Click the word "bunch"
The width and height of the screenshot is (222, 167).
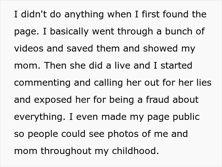pyautogui.click(x=172, y=32)
